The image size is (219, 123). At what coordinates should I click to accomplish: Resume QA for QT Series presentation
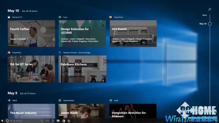(31, 69)
